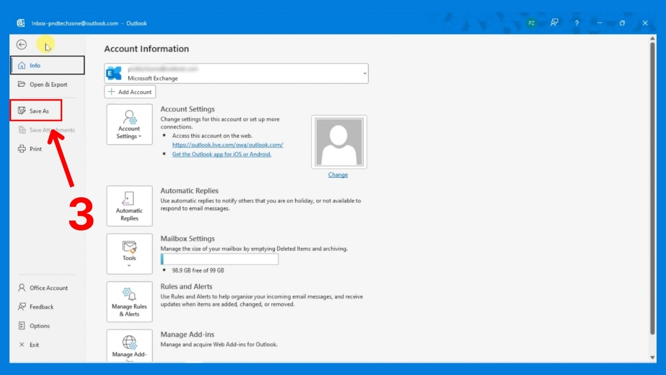
Task: Open the Info tab
Action: click(48, 65)
